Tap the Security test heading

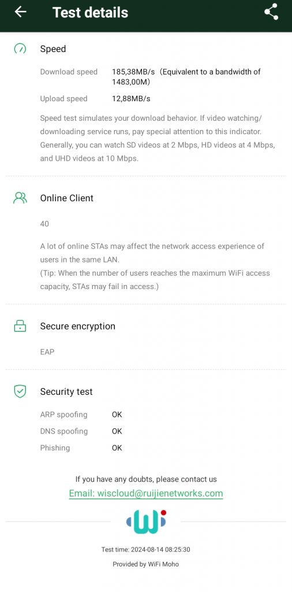coord(66,391)
